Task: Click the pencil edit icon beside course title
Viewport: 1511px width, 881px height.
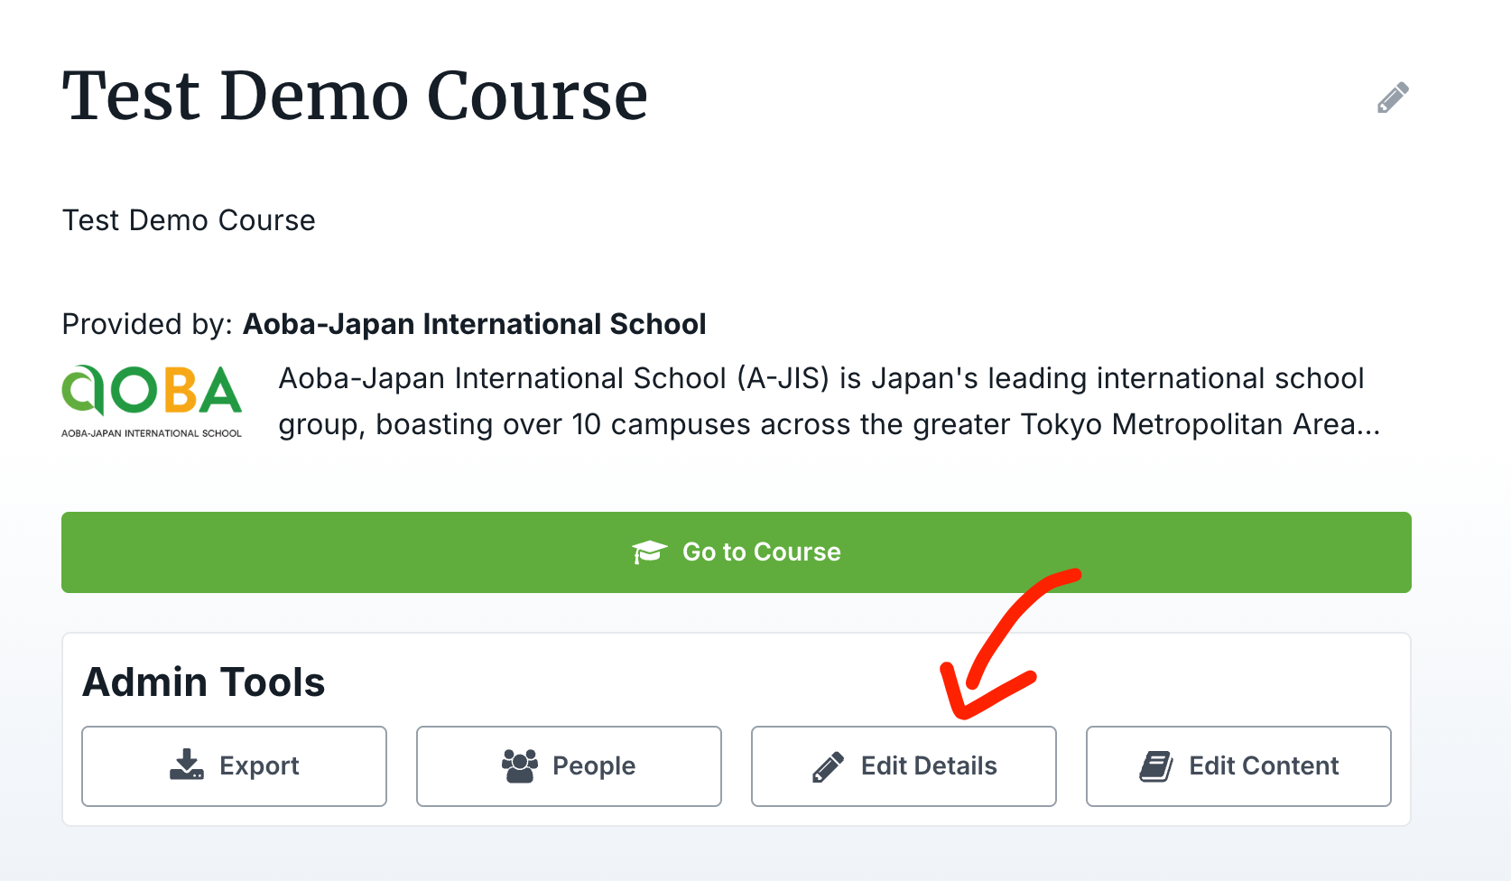Action: tap(1393, 97)
